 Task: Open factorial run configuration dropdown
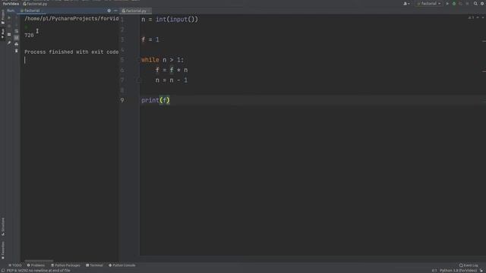click(x=428, y=4)
